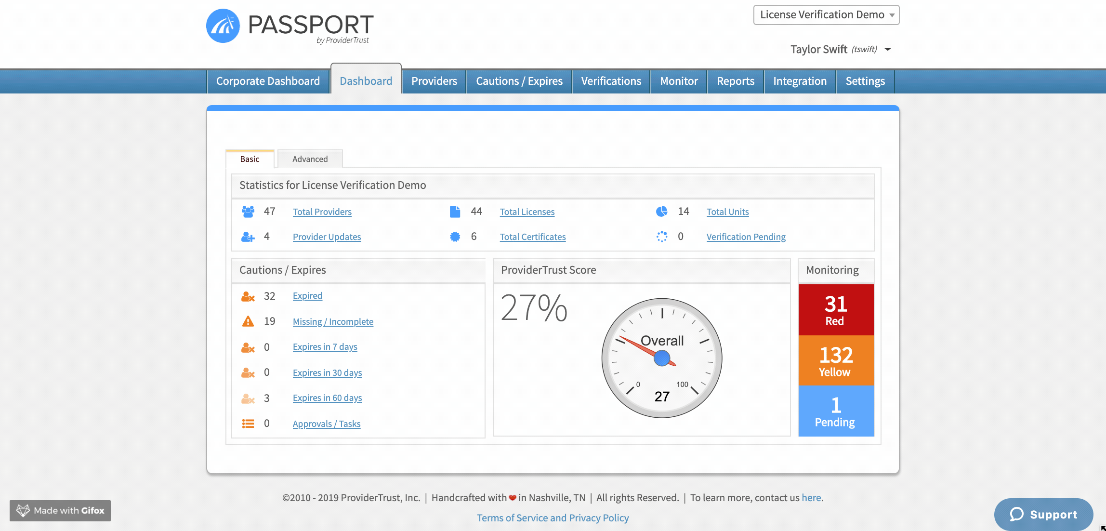The width and height of the screenshot is (1106, 531).
Task: Click the Expires in 30 days icon
Action: (248, 372)
